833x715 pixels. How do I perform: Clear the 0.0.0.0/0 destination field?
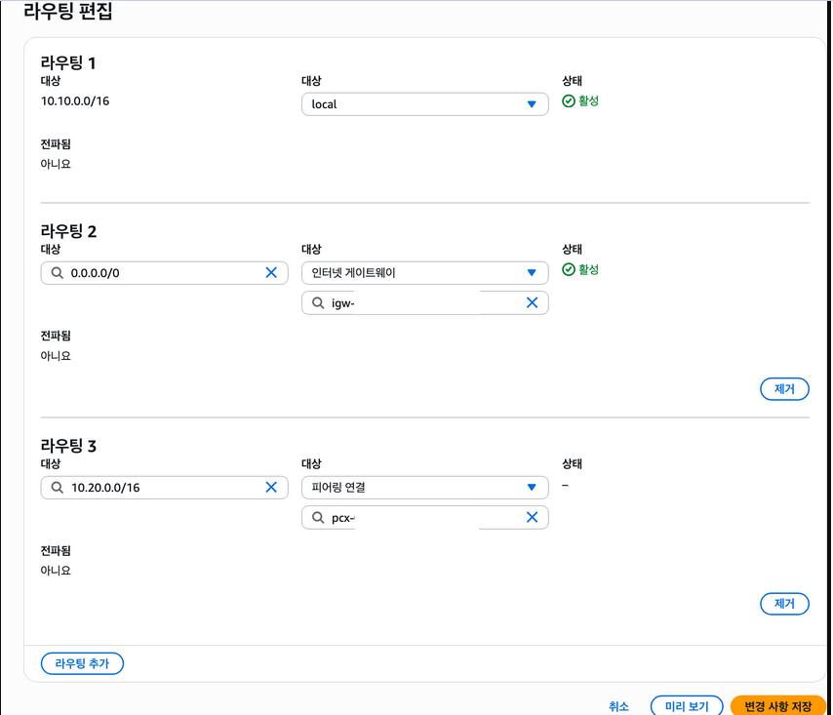pos(271,273)
